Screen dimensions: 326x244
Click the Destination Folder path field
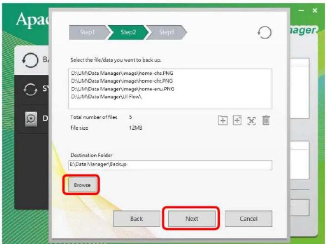[170, 165]
